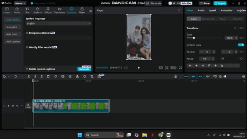Open the player Ratio selector
Screen dimensions: 247x139
click(x=173, y=68)
